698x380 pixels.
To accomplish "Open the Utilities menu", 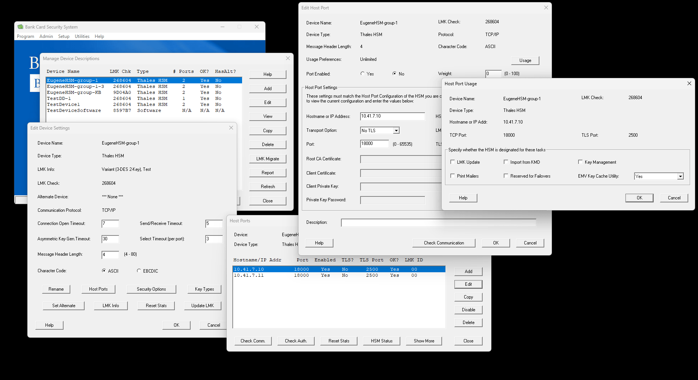I will point(82,36).
